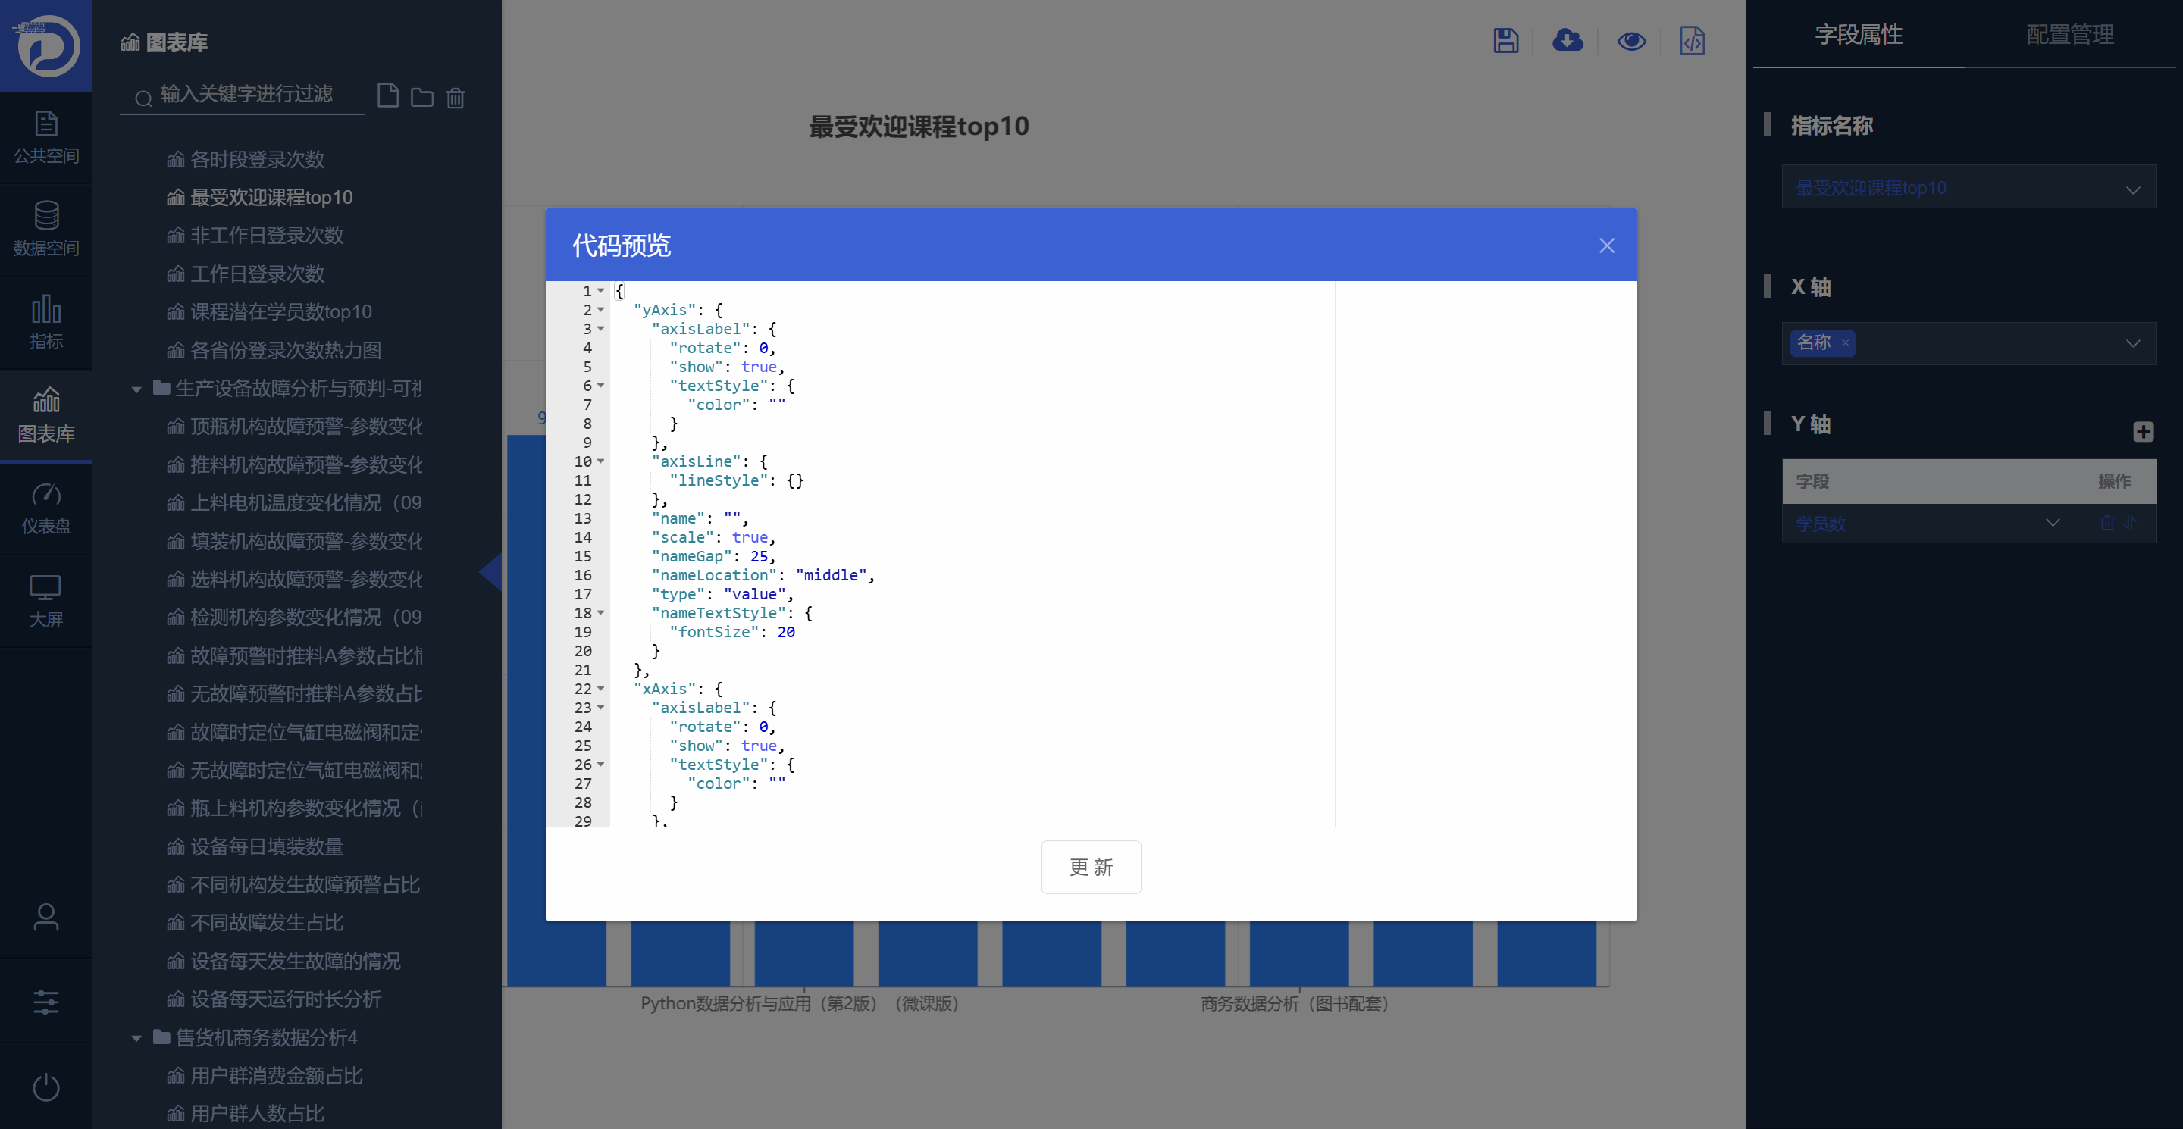Screen dimensions: 2183x1129
Task: Open the 仪表盘 dashboard sidebar item
Action: [x=45, y=508]
